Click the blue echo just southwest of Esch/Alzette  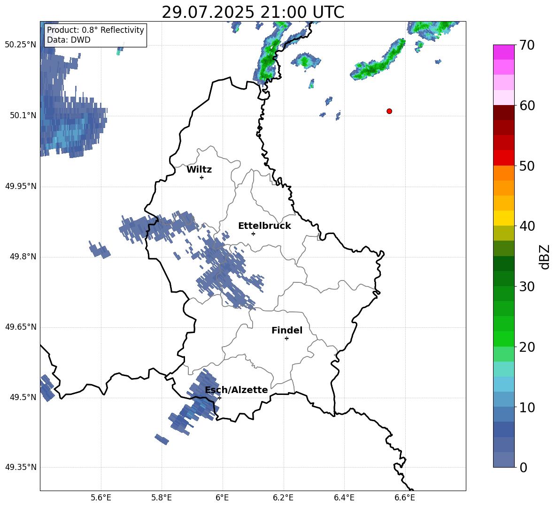[x=195, y=404]
